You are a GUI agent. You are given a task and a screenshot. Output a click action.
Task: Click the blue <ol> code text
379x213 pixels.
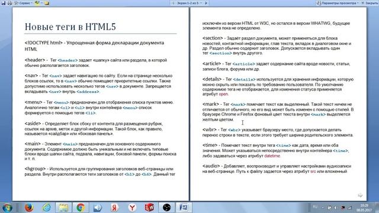coord(65,108)
